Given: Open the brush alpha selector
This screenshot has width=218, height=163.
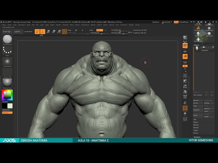Looking at the screenshot, I should tap(7, 62).
